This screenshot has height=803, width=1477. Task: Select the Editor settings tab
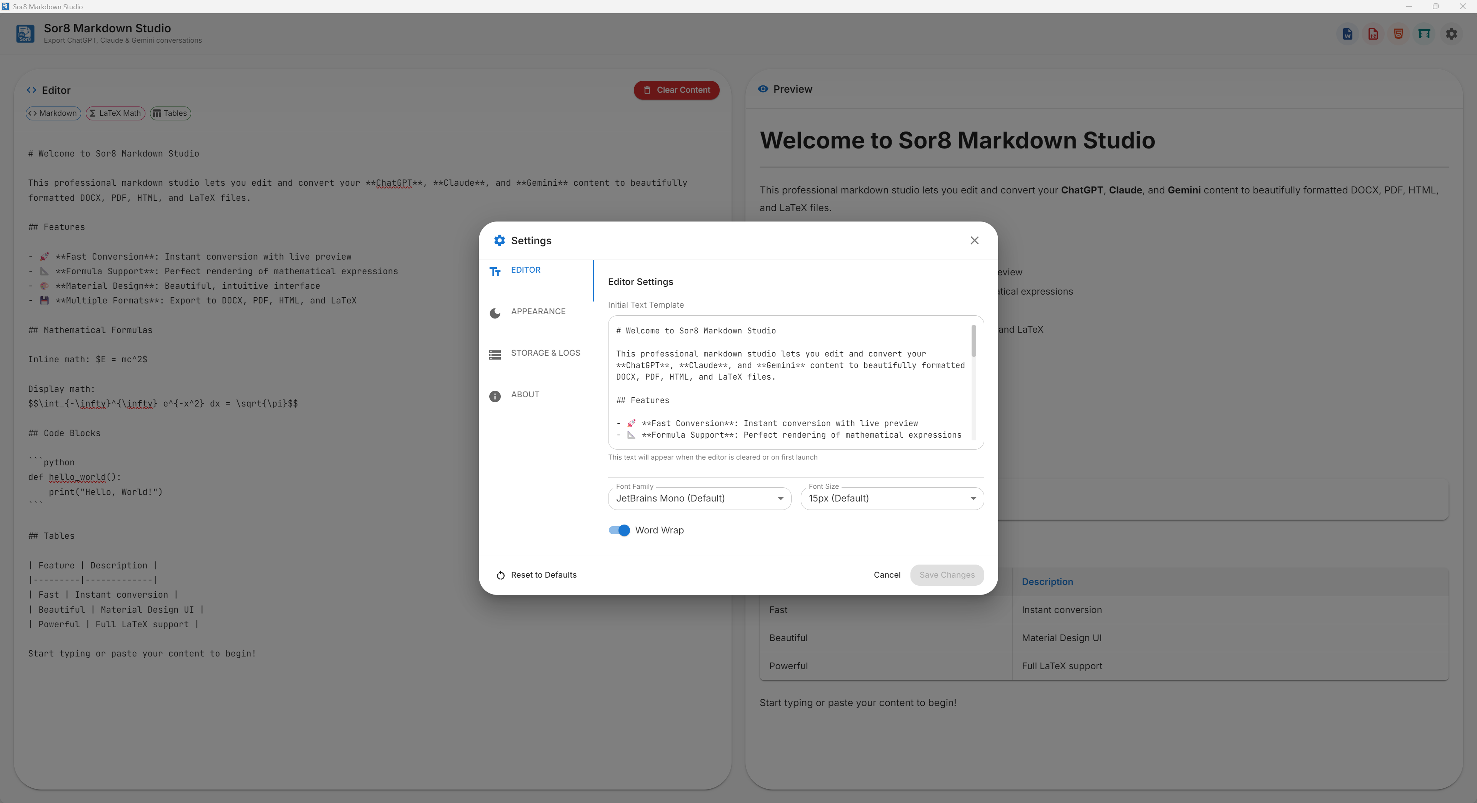[525, 270]
